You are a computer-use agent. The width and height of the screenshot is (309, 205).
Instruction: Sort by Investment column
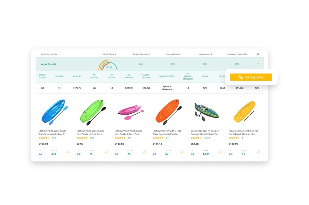(205, 54)
